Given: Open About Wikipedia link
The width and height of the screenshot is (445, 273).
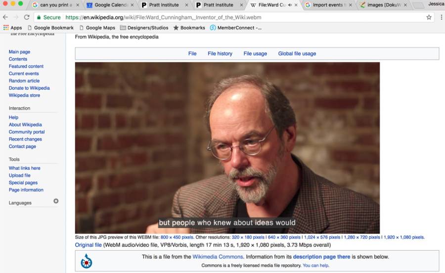Looking at the screenshot, I should pos(25,125).
